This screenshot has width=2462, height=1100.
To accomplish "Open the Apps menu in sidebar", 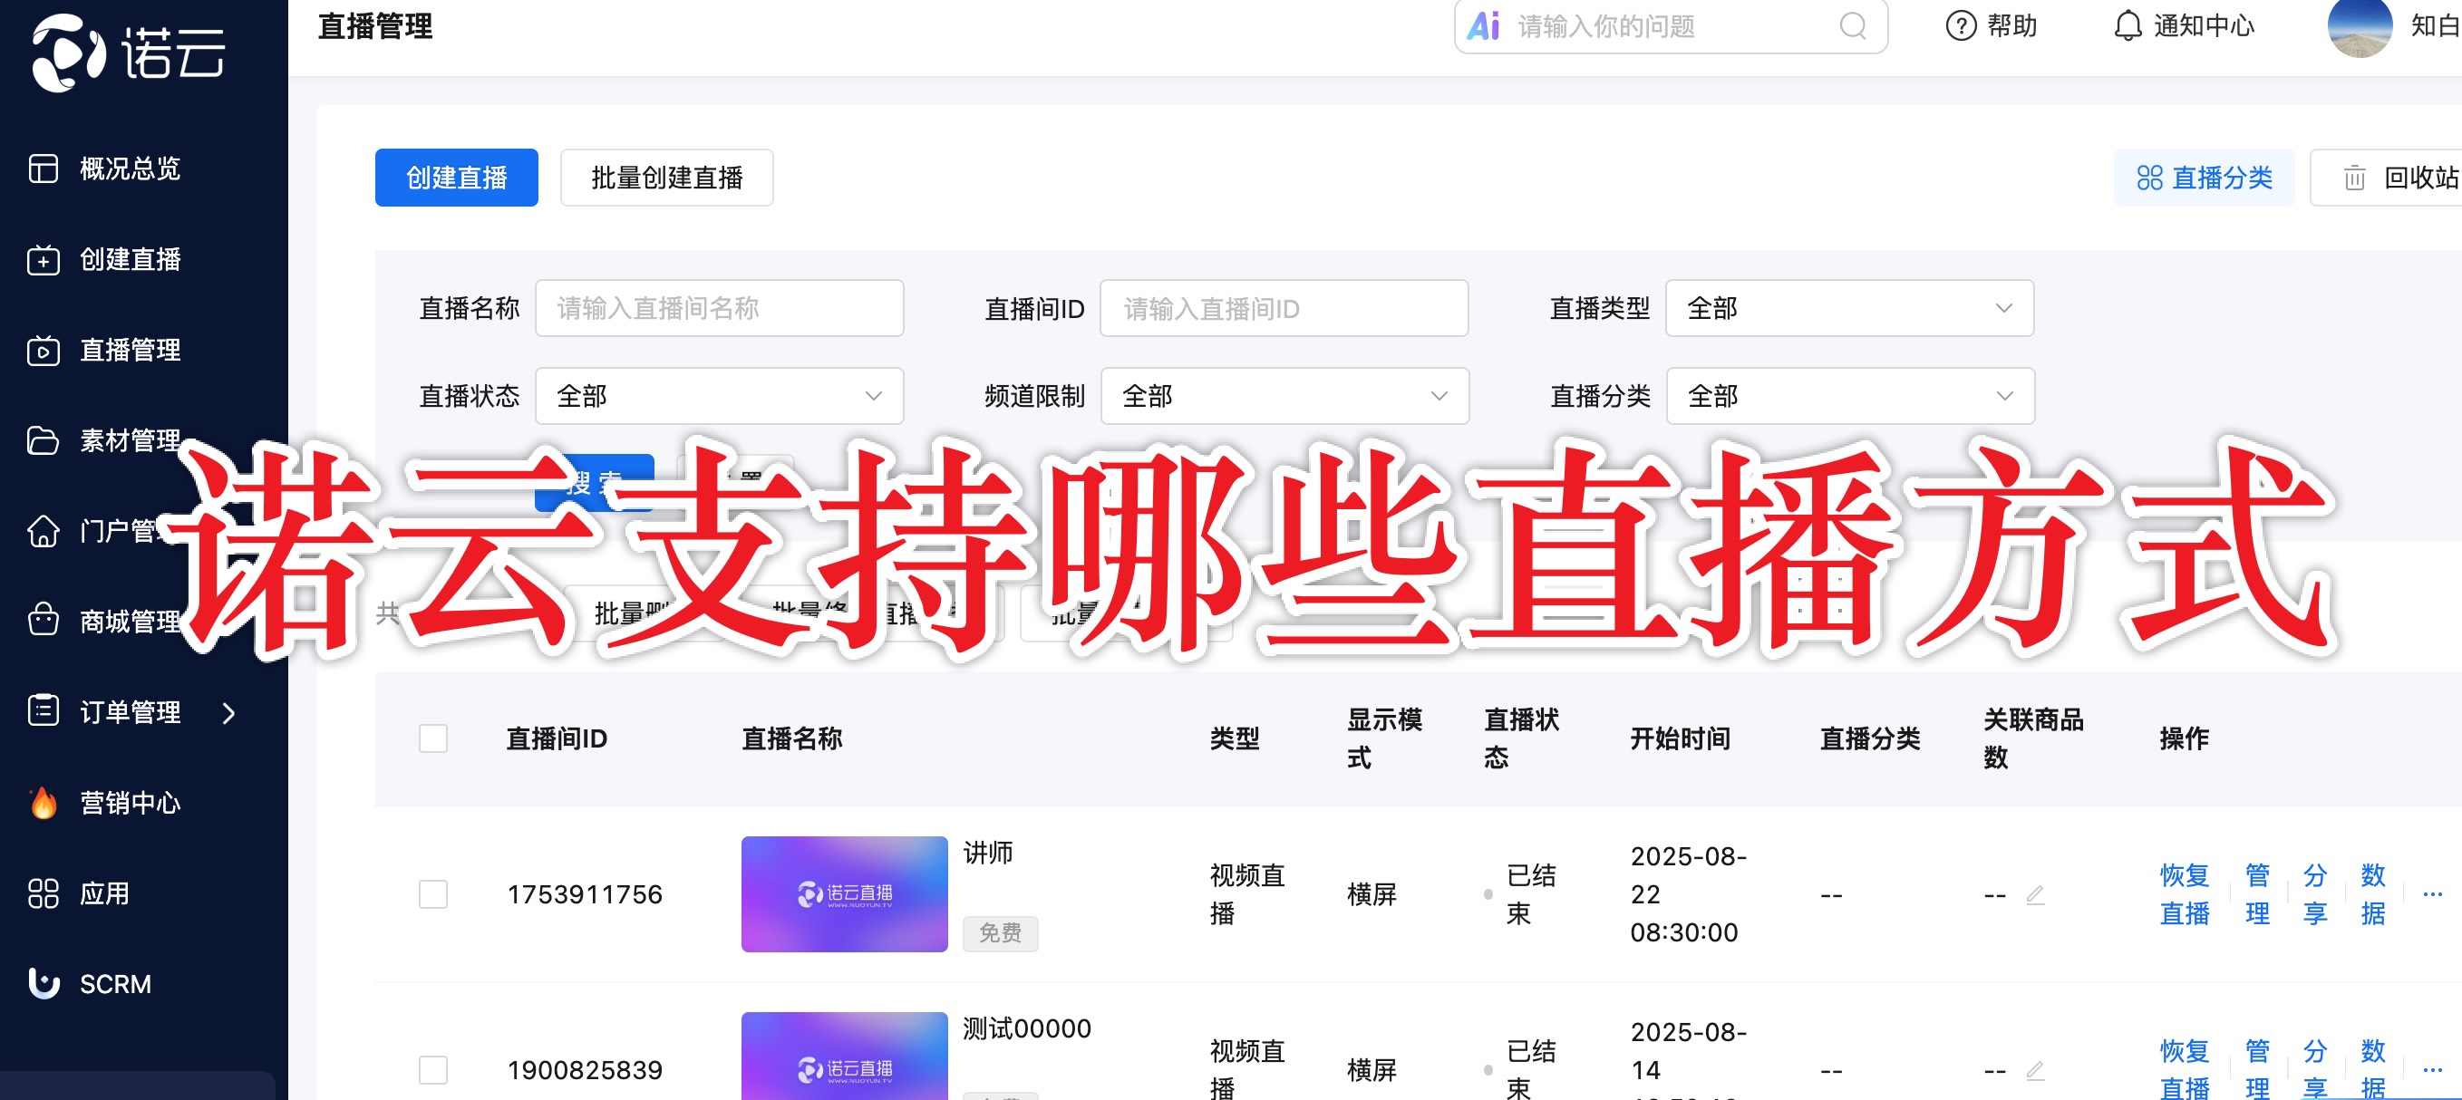I will click(103, 893).
